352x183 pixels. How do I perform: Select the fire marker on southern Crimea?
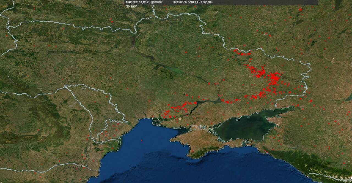click(x=193, y=151)
